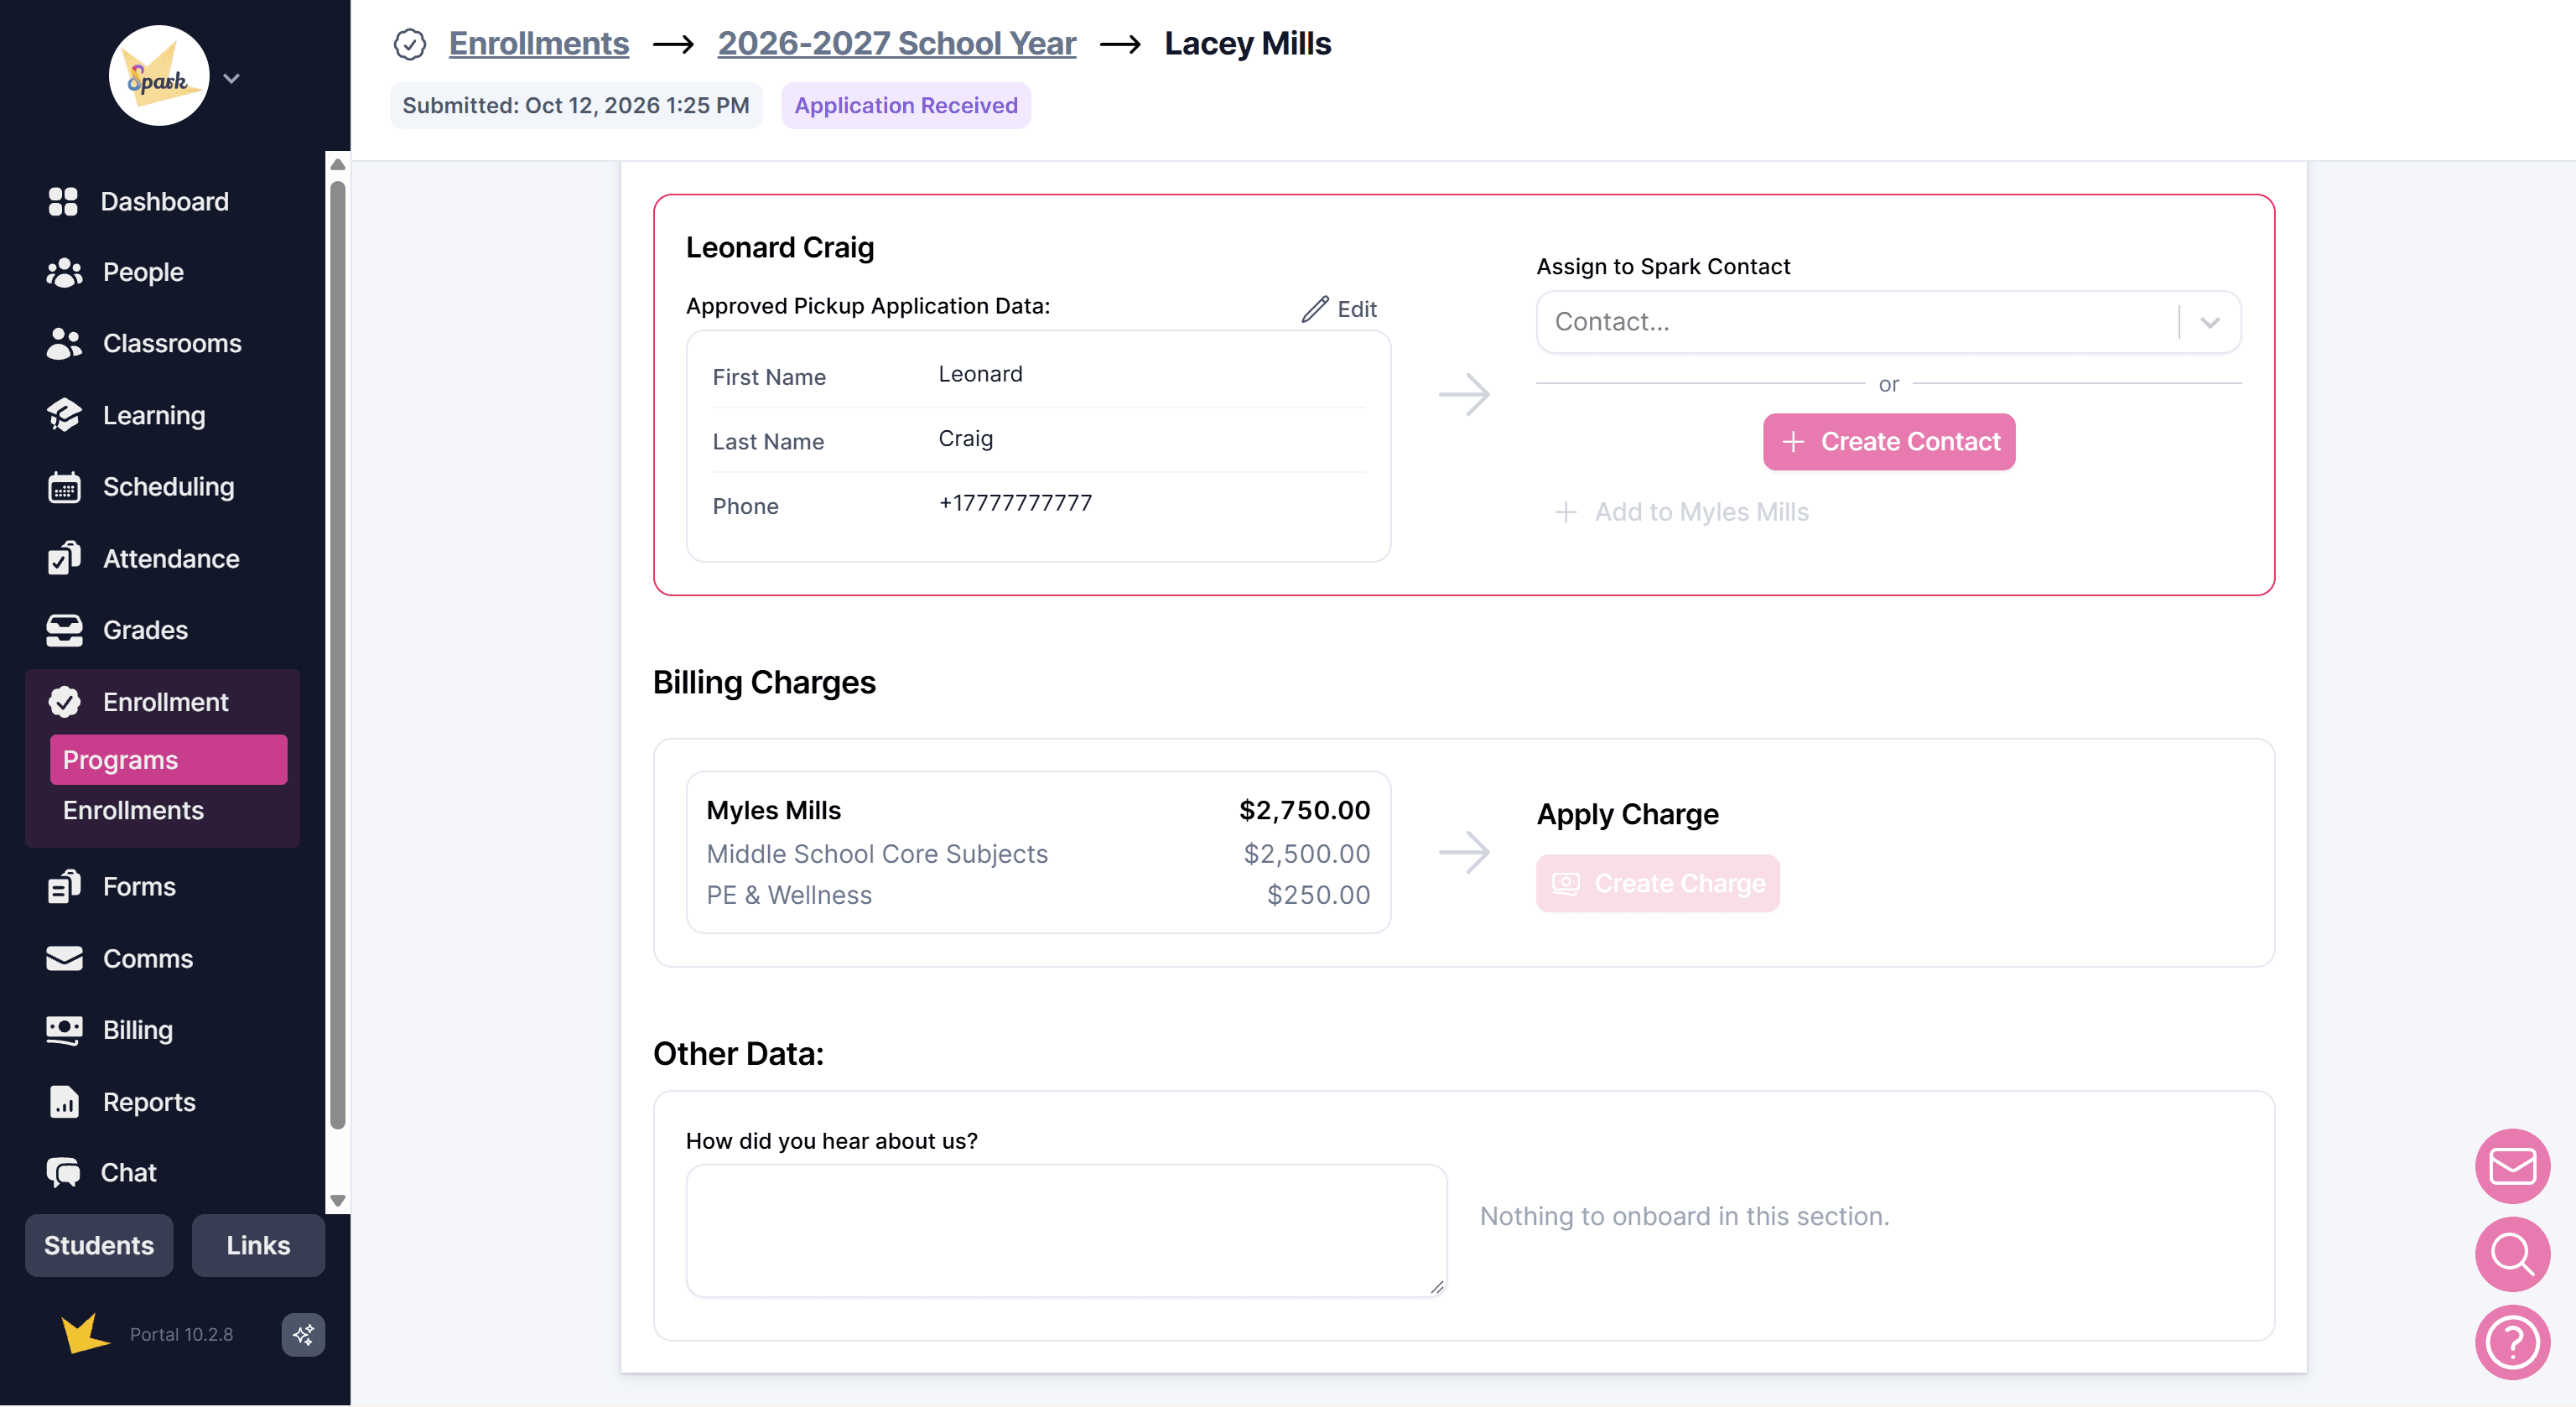Click the Spark school logo

[158, 76]
